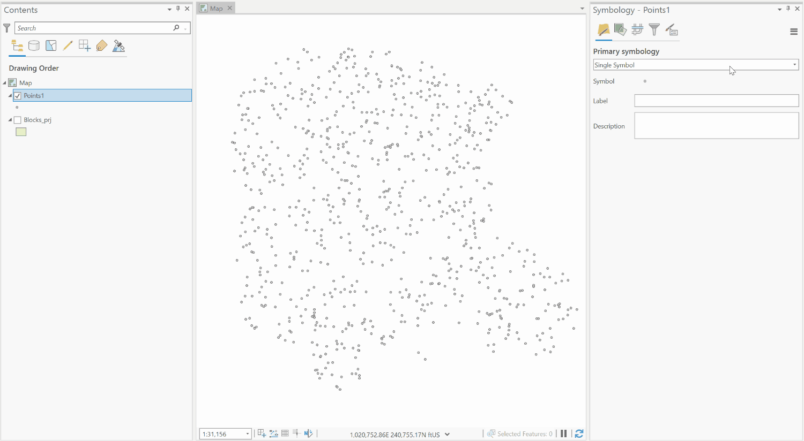Open coordinate display units dropdown

tap(447, 434)
